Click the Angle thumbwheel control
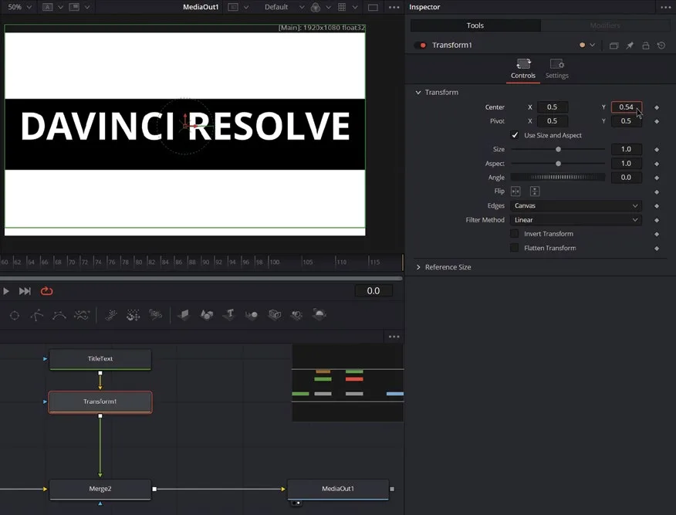The image size is (676, 515). (x=558, y=178)
